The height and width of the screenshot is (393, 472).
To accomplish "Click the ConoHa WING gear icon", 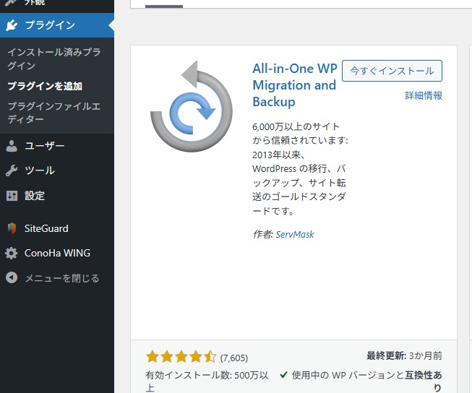I will click(x=12, y=254).
